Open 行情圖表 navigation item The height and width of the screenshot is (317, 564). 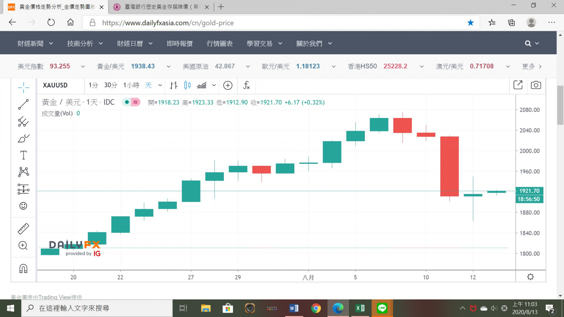(x=220, y=43)
